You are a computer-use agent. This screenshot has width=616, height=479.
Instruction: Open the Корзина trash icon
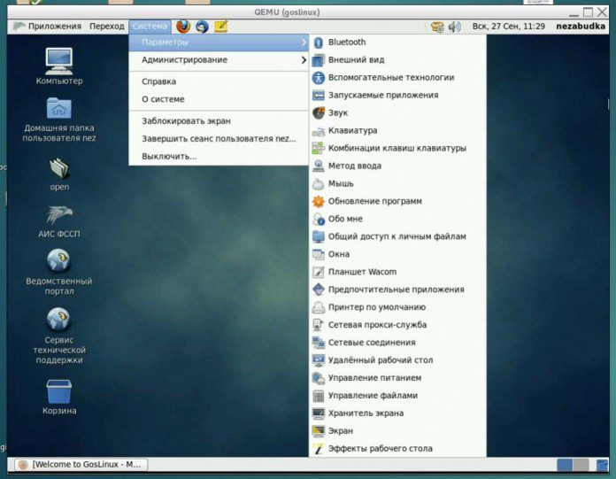[59, 397]
